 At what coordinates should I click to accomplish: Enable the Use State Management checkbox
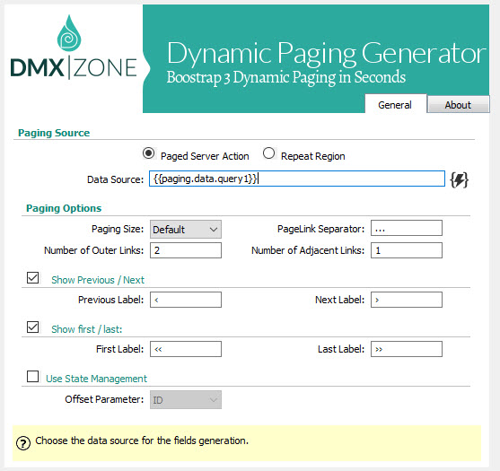coord(33,377)
